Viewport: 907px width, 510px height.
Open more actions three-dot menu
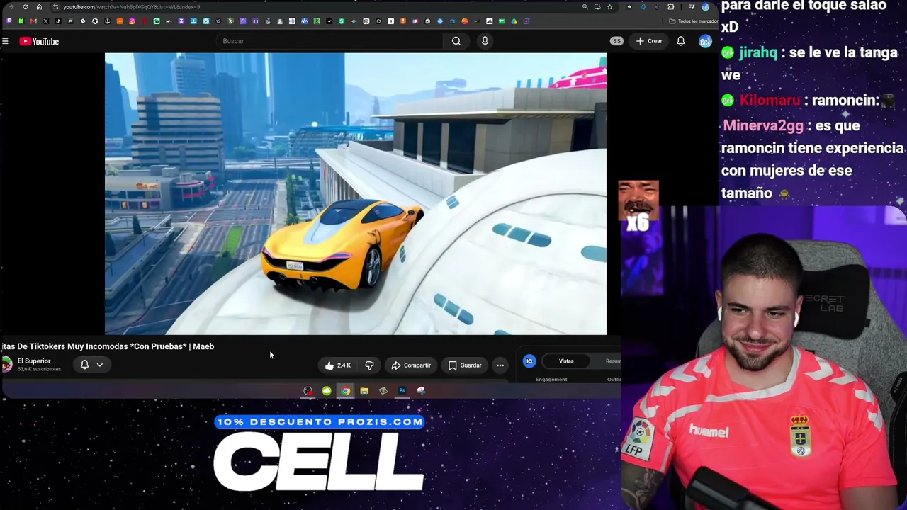click(x=500, y=365)
